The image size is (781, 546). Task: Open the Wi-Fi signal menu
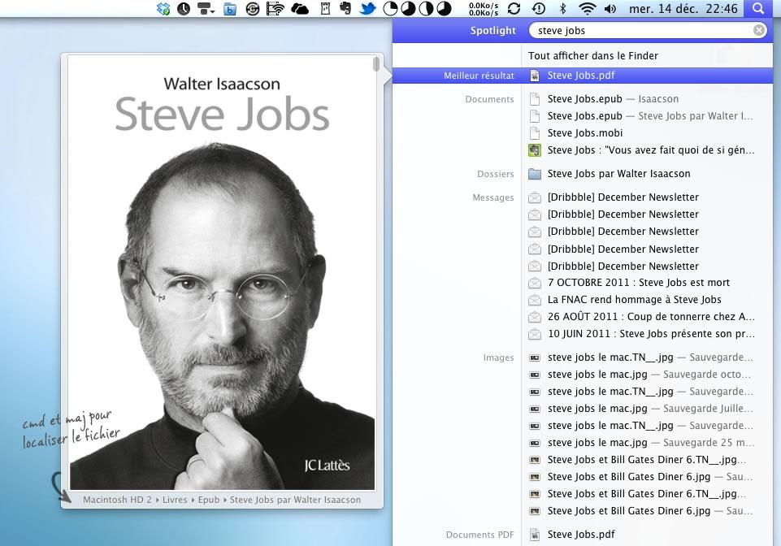point(587,10)
